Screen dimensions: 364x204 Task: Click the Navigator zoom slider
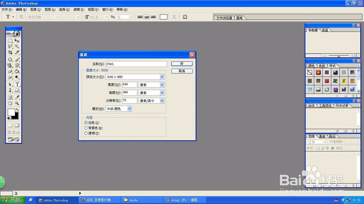coord(339,56)
